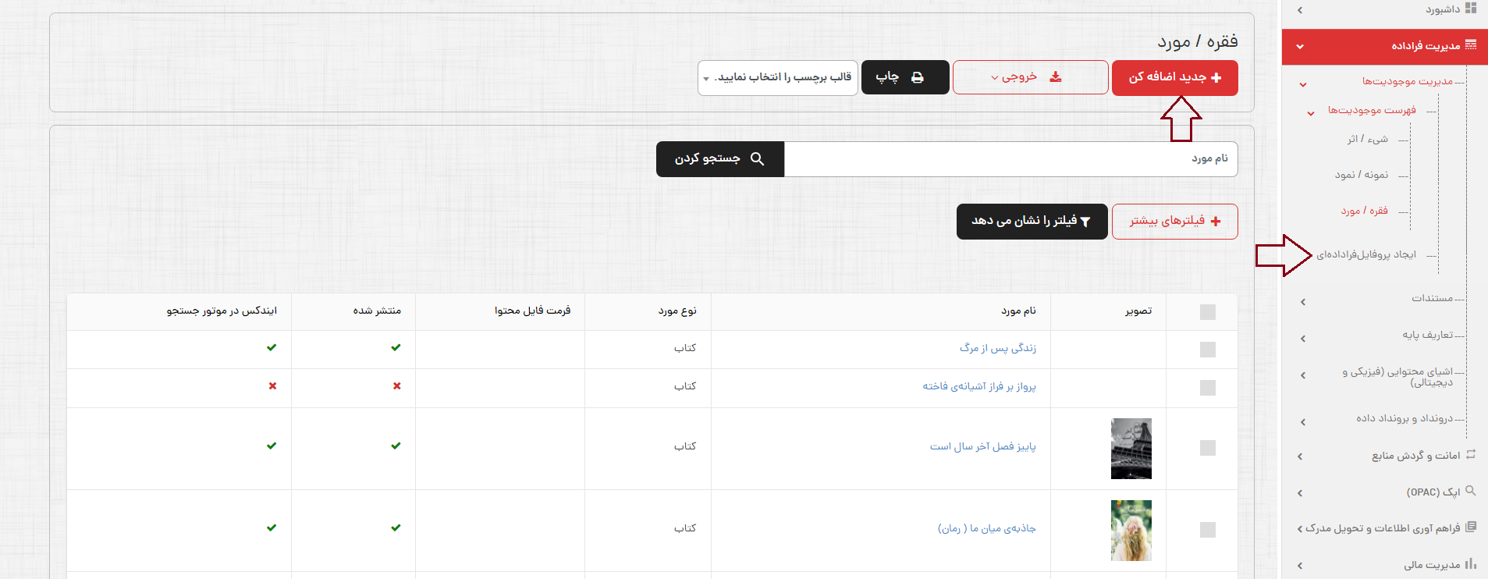The width and height of the screenshot is (1488, 579).
Task: Click the red add new button
Action: click(1174, 77)
